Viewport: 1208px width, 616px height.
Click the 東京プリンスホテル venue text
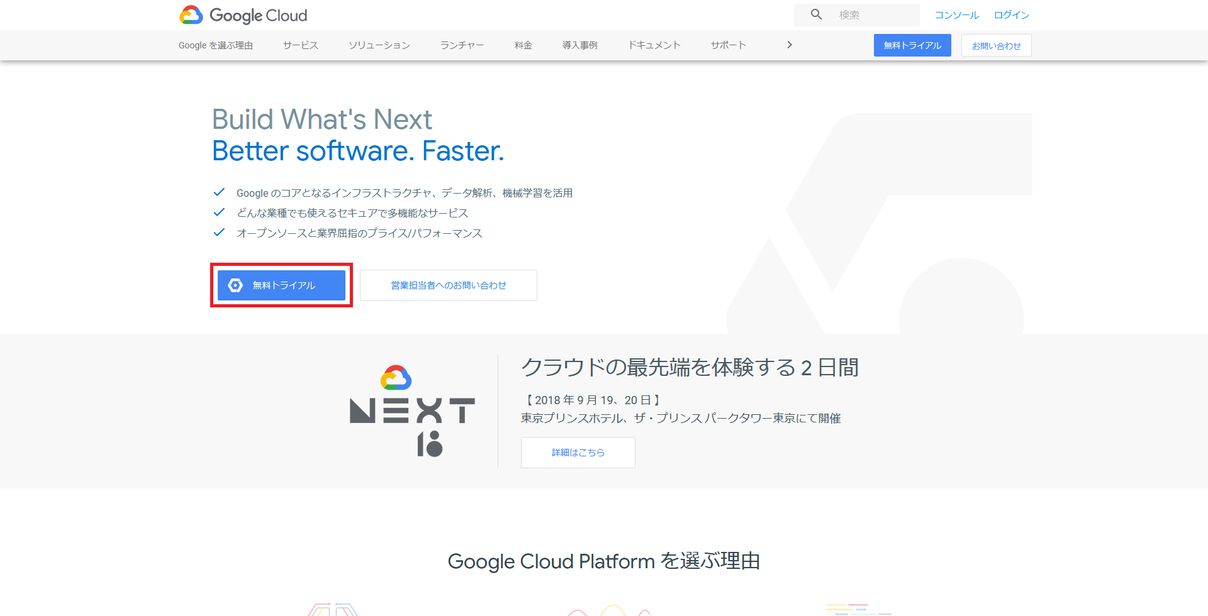tap(681, 418)
